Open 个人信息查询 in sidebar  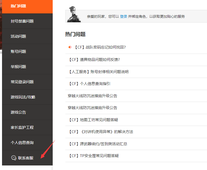click(27, 143)
